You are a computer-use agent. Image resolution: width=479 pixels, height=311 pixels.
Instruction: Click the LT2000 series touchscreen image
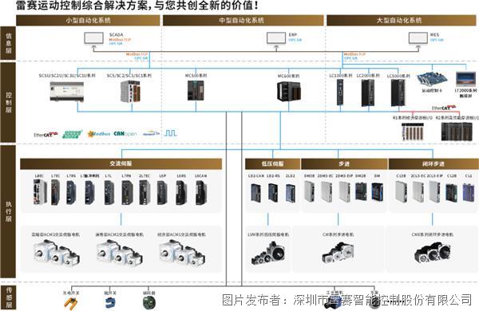(465, 80)
